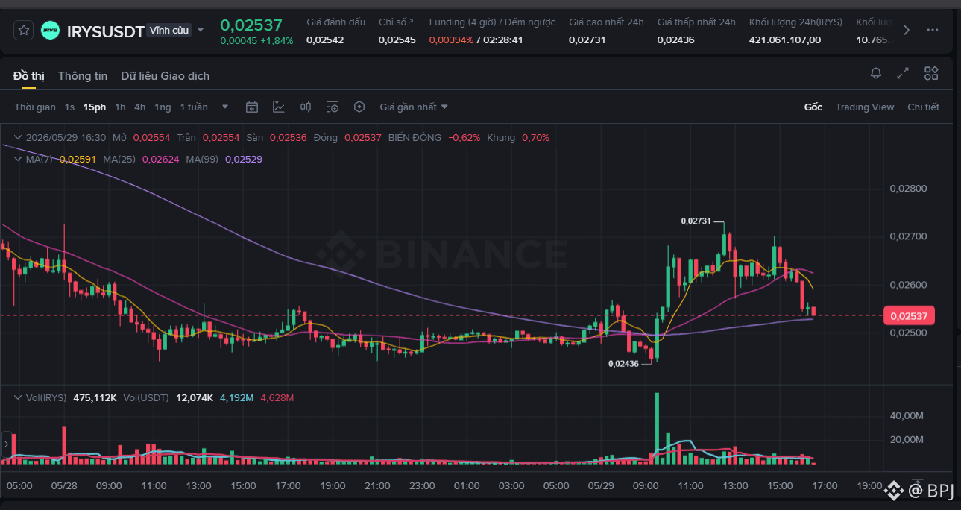Click the 05/28 date on time axis

click(x=64, y=485)
